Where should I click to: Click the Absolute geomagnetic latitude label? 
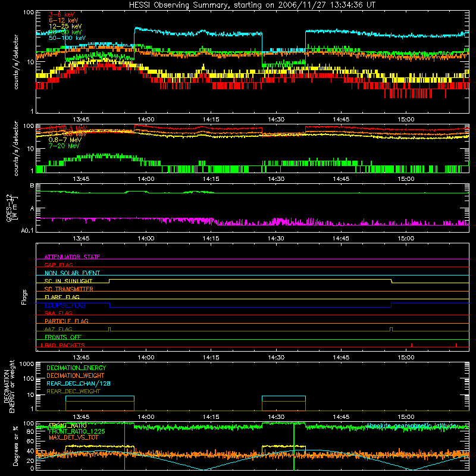click(x=411, y=425)
